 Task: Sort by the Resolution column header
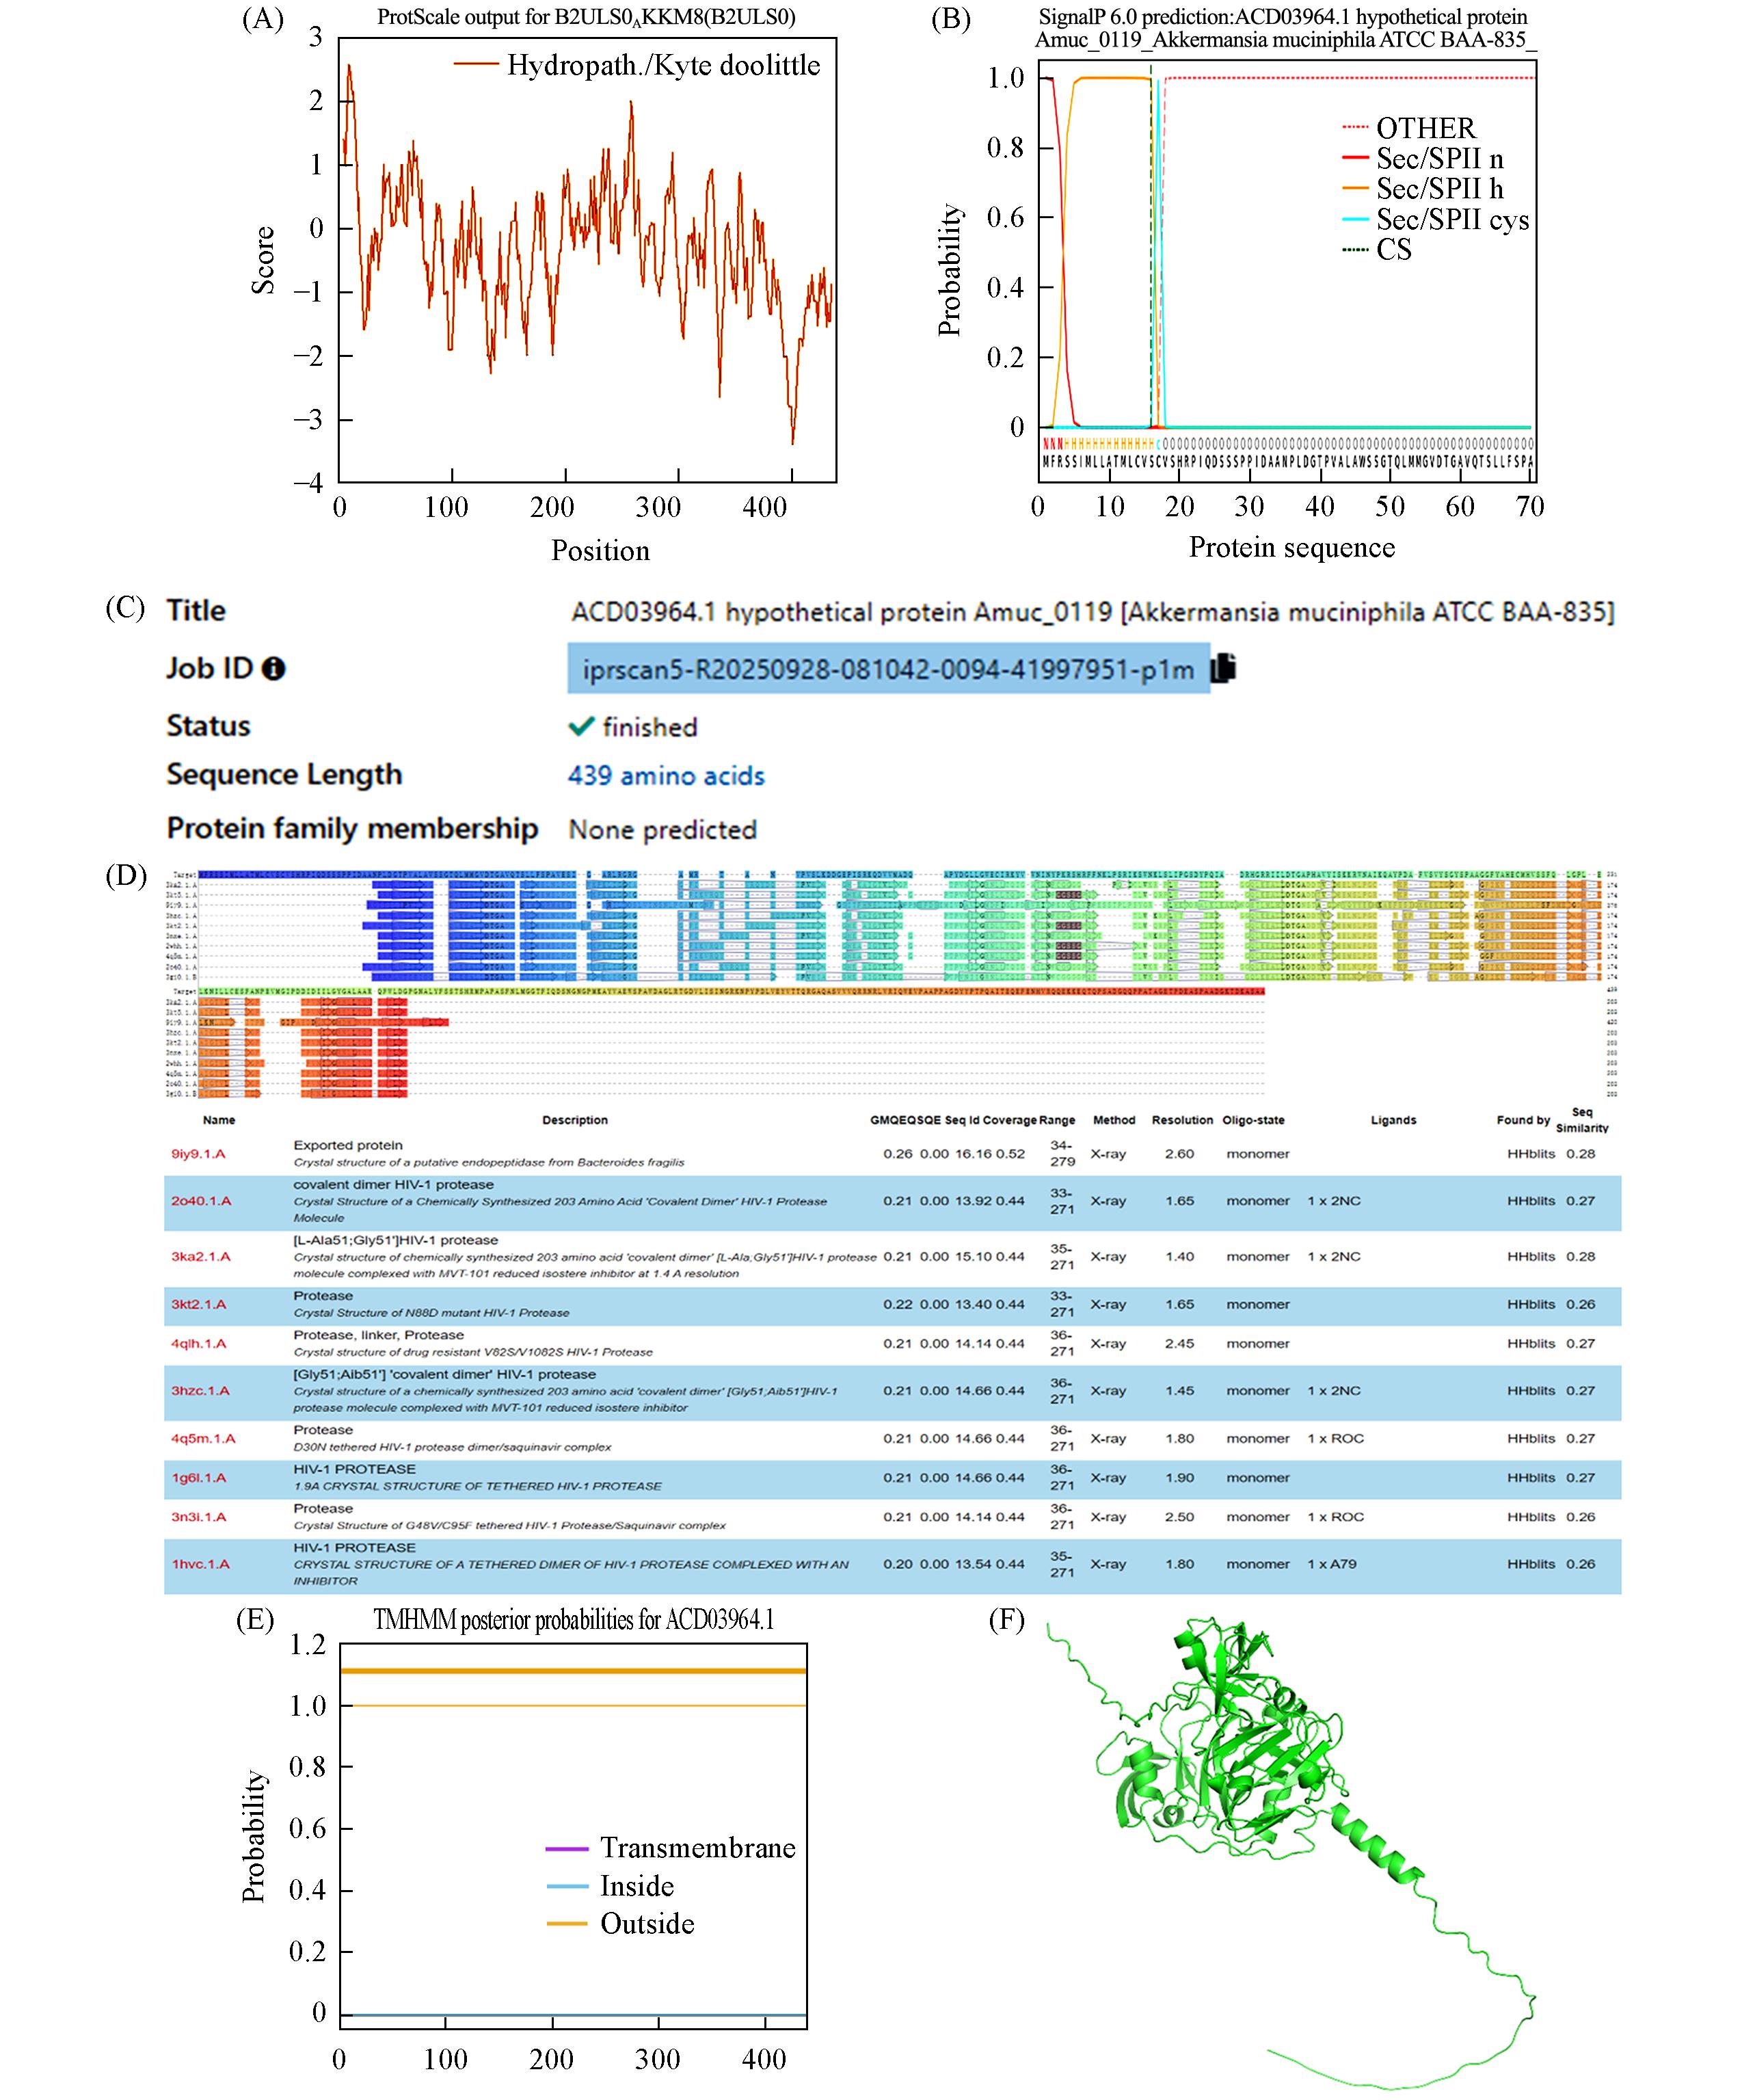coord(1182,1120)
